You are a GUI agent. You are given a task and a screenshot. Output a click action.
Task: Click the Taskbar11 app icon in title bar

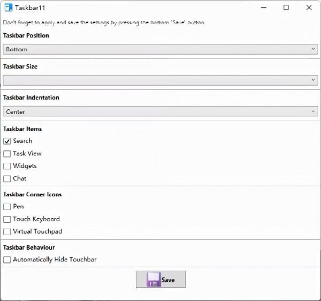pos(8,8)
